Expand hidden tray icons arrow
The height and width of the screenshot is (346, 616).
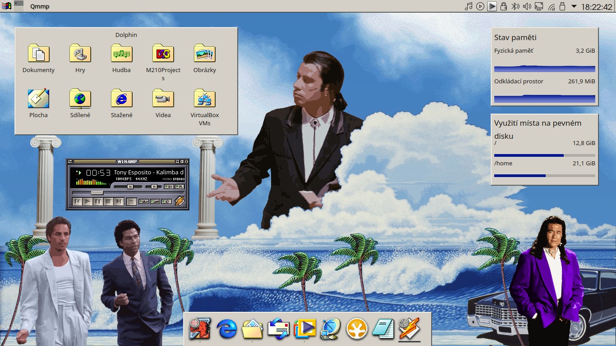click(x=574, y=6)
